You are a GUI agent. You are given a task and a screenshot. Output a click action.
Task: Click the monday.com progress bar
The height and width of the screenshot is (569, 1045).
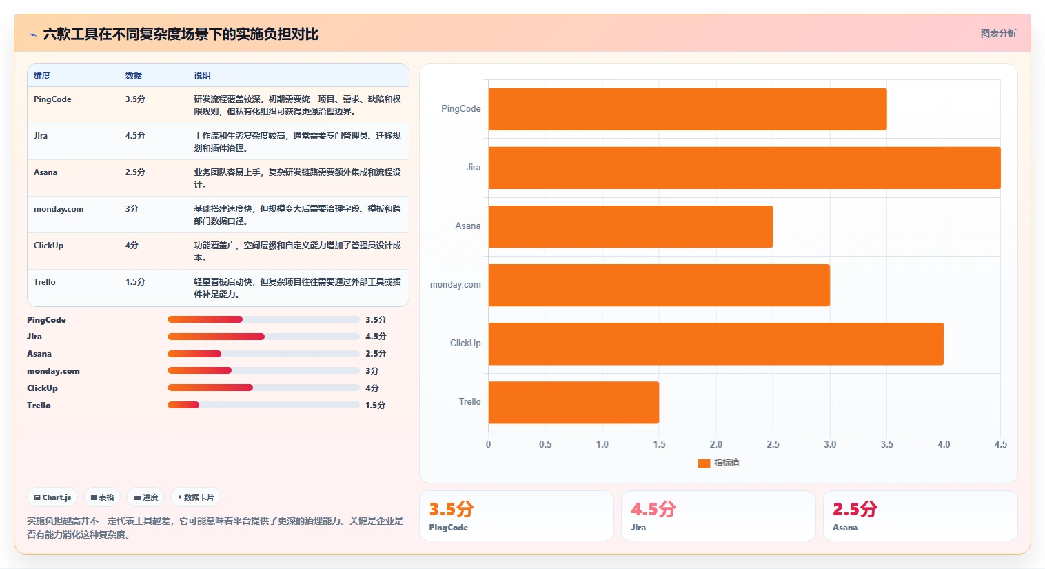pyautogui.click(x=263, y=370)
